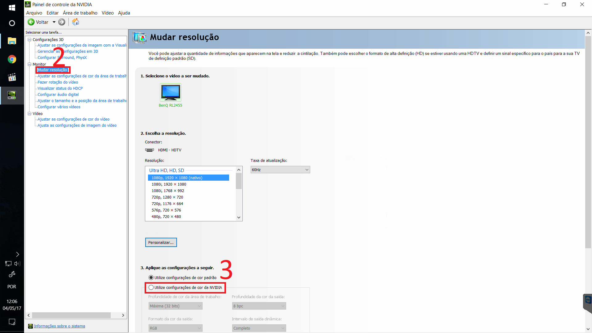Image resolution: width=592 pixels, height=333 pixels.
Task: Open the Área de trabalho menu
Action: [80, 13]
